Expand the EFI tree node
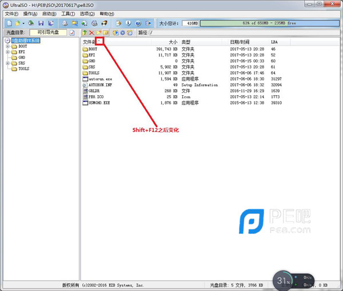 [x=7, y=52]
